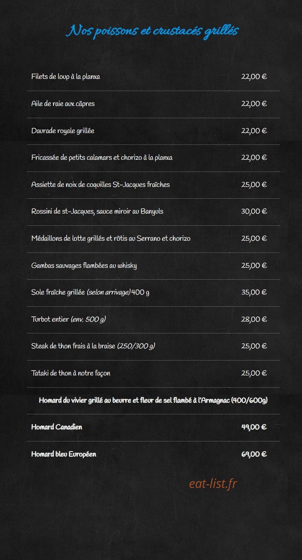Click the Aile de raie aux câpres entry
Screen dimensions: 302x560
tap(63, 104)
